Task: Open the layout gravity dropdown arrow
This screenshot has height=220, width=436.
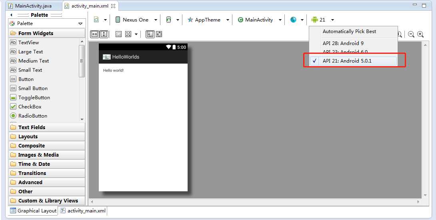Action: coord(136,34)
